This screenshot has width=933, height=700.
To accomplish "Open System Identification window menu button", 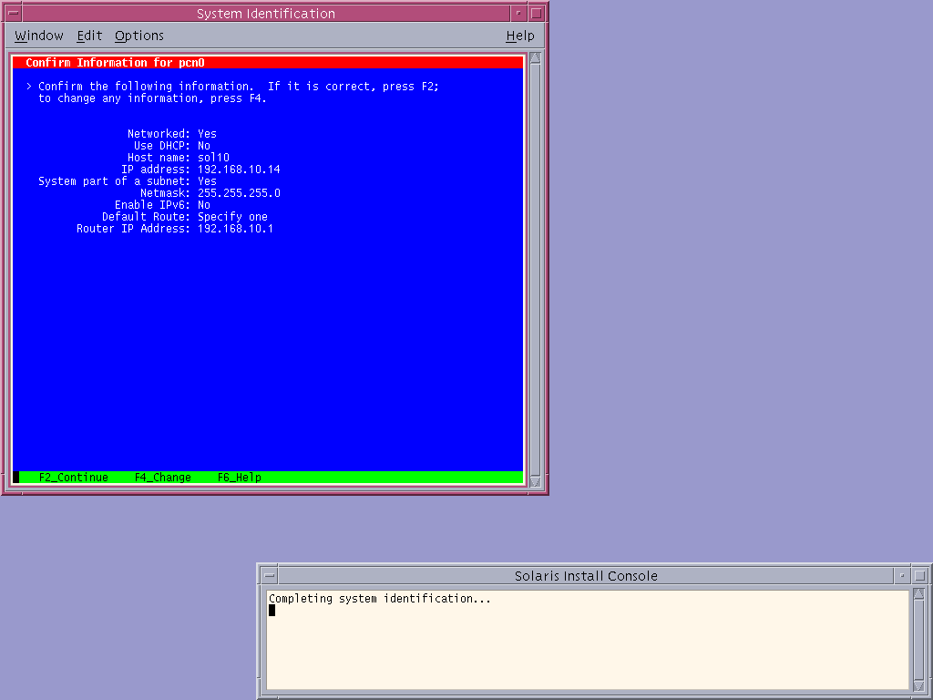I will point(13,13).
